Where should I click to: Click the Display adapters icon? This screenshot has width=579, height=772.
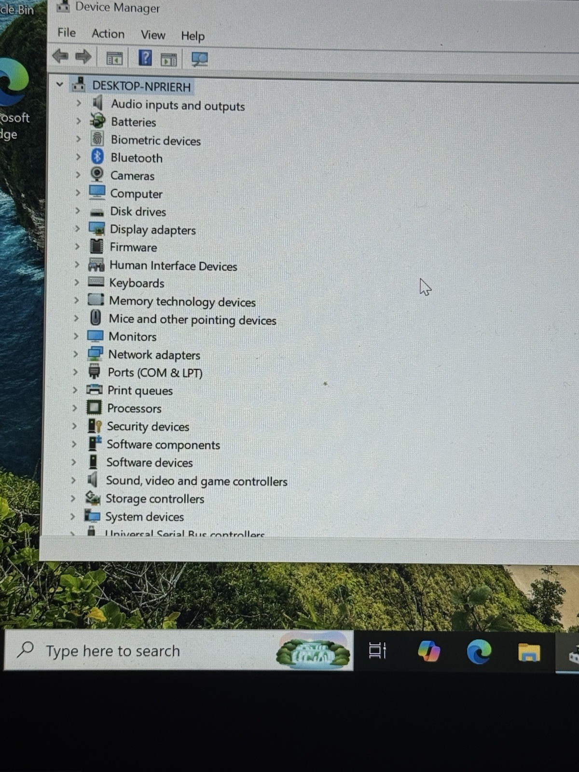tap(96, 229)
